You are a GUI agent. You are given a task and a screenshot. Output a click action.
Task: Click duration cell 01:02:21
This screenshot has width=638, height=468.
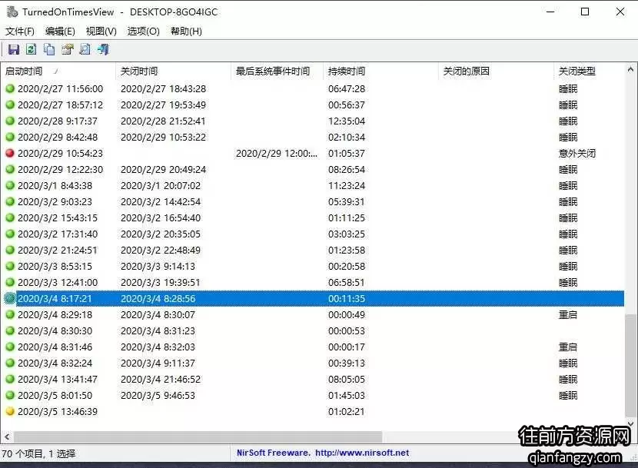[x=346, y=411]
